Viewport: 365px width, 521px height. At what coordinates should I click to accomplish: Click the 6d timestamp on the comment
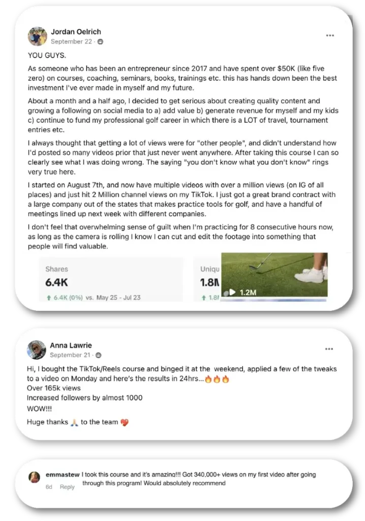coord(49,487)
